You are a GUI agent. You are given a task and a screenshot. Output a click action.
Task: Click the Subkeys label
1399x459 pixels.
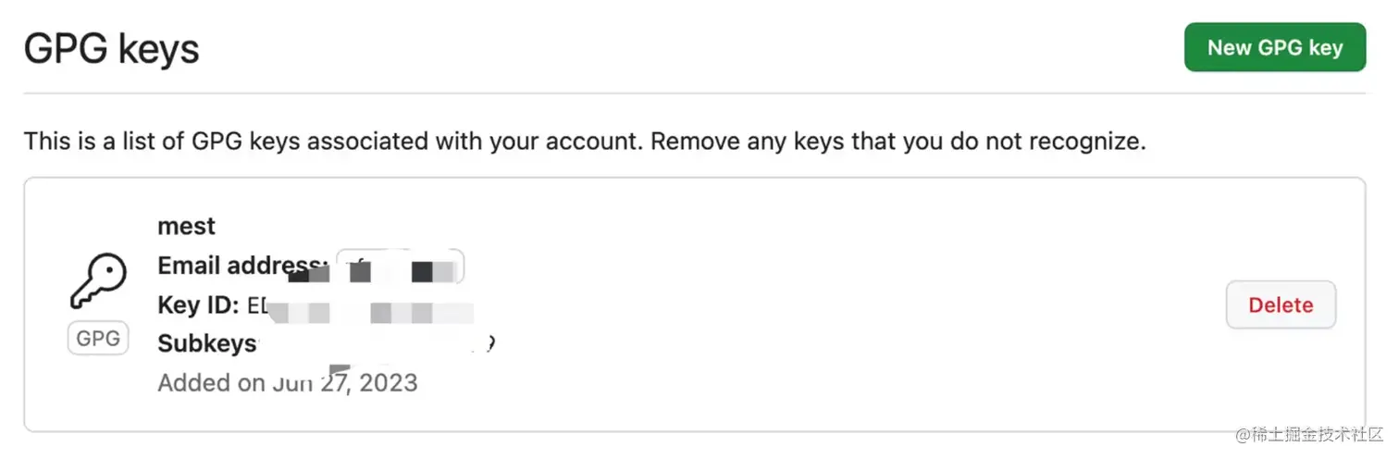(x=206, y=344)
